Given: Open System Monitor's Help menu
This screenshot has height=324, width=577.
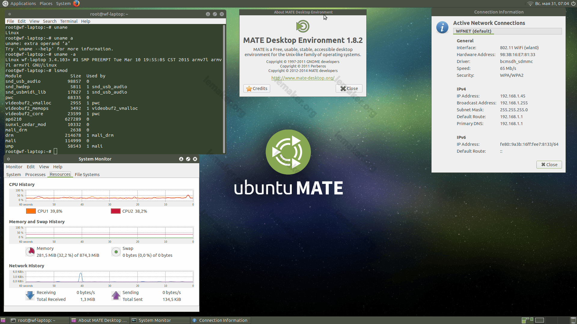Looking at the screenshot, I should pos(58,167).
